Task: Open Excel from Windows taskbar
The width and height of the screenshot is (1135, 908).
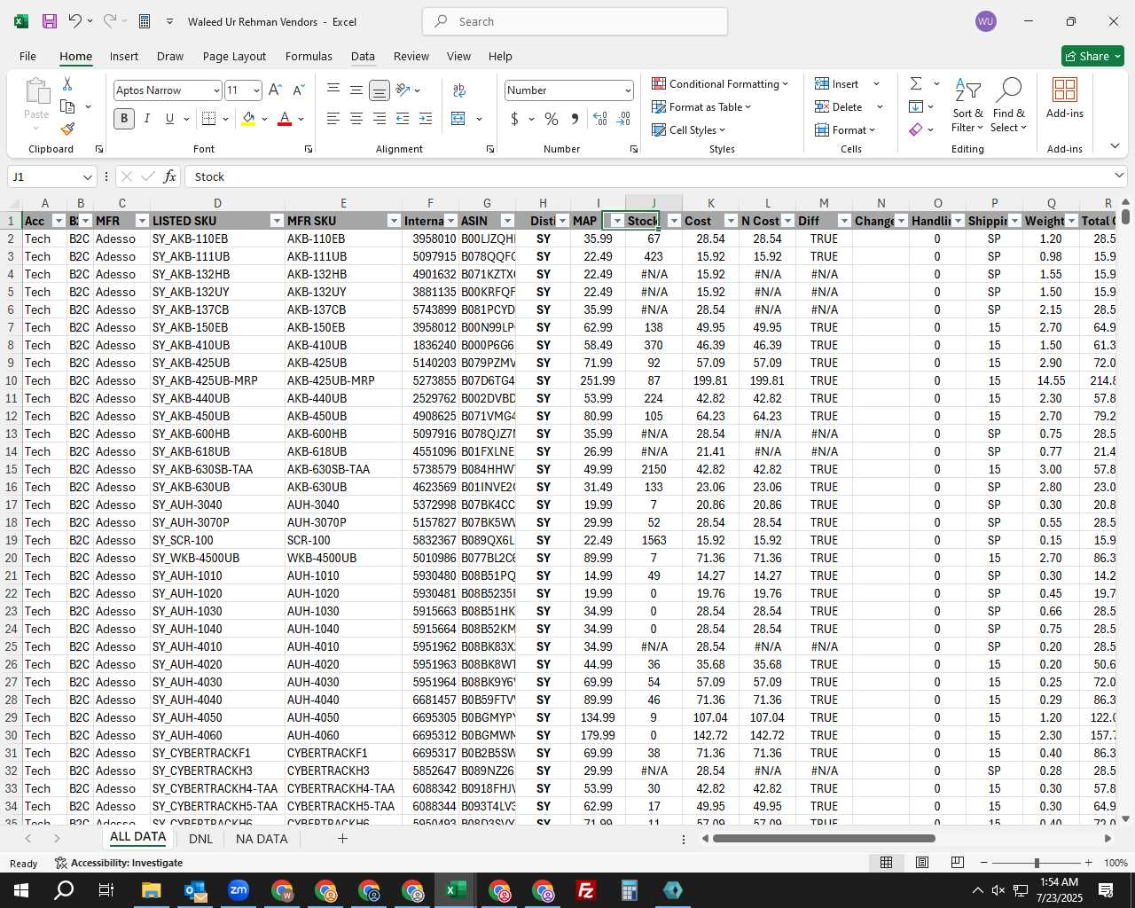Action: point(456,890)
